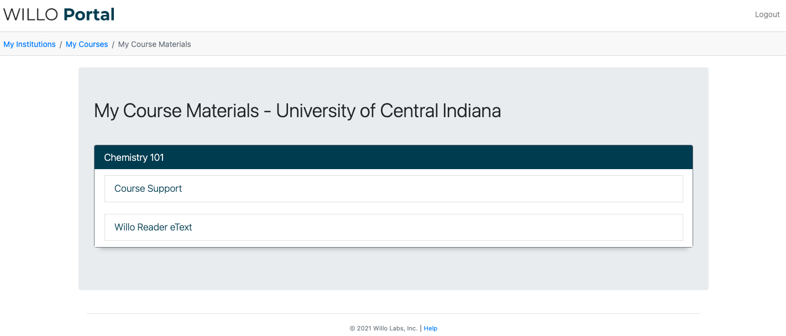Log out via the Logout link
Image resolution: width=786 pixels, height=336 pixels.
(767, 14)
